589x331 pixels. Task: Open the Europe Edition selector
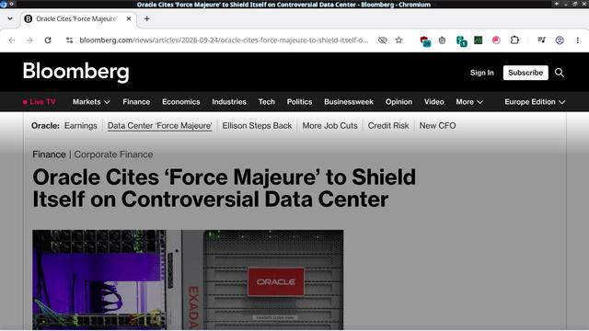click(535, 102)
